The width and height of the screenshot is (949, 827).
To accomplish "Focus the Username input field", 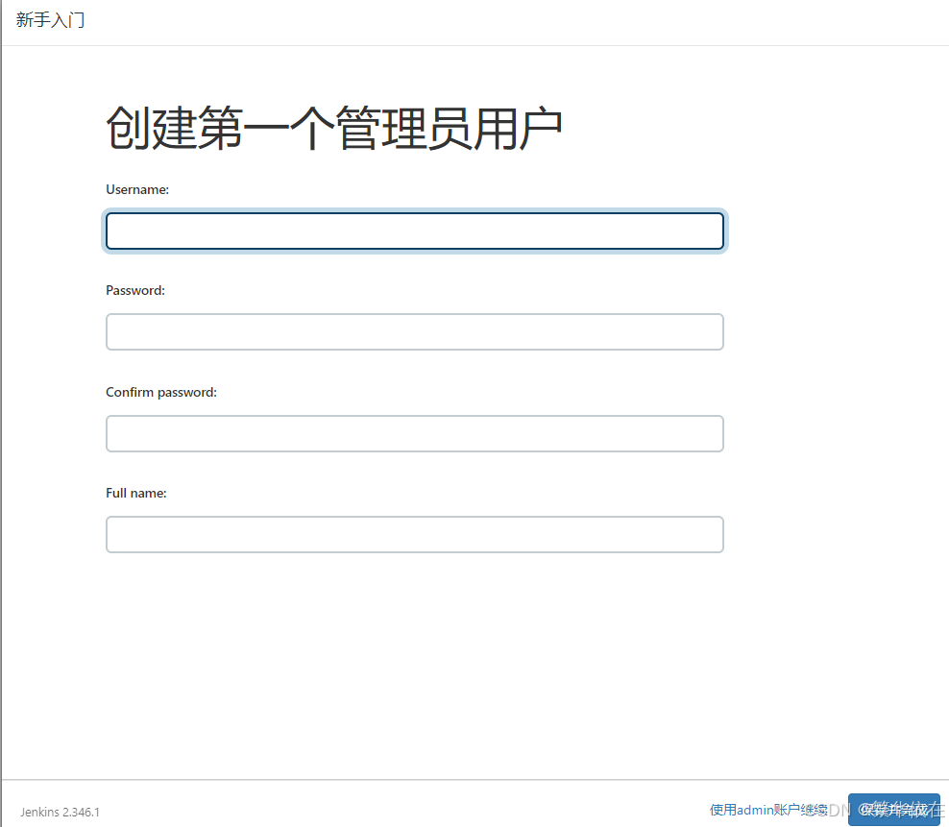I will [415, 231].
